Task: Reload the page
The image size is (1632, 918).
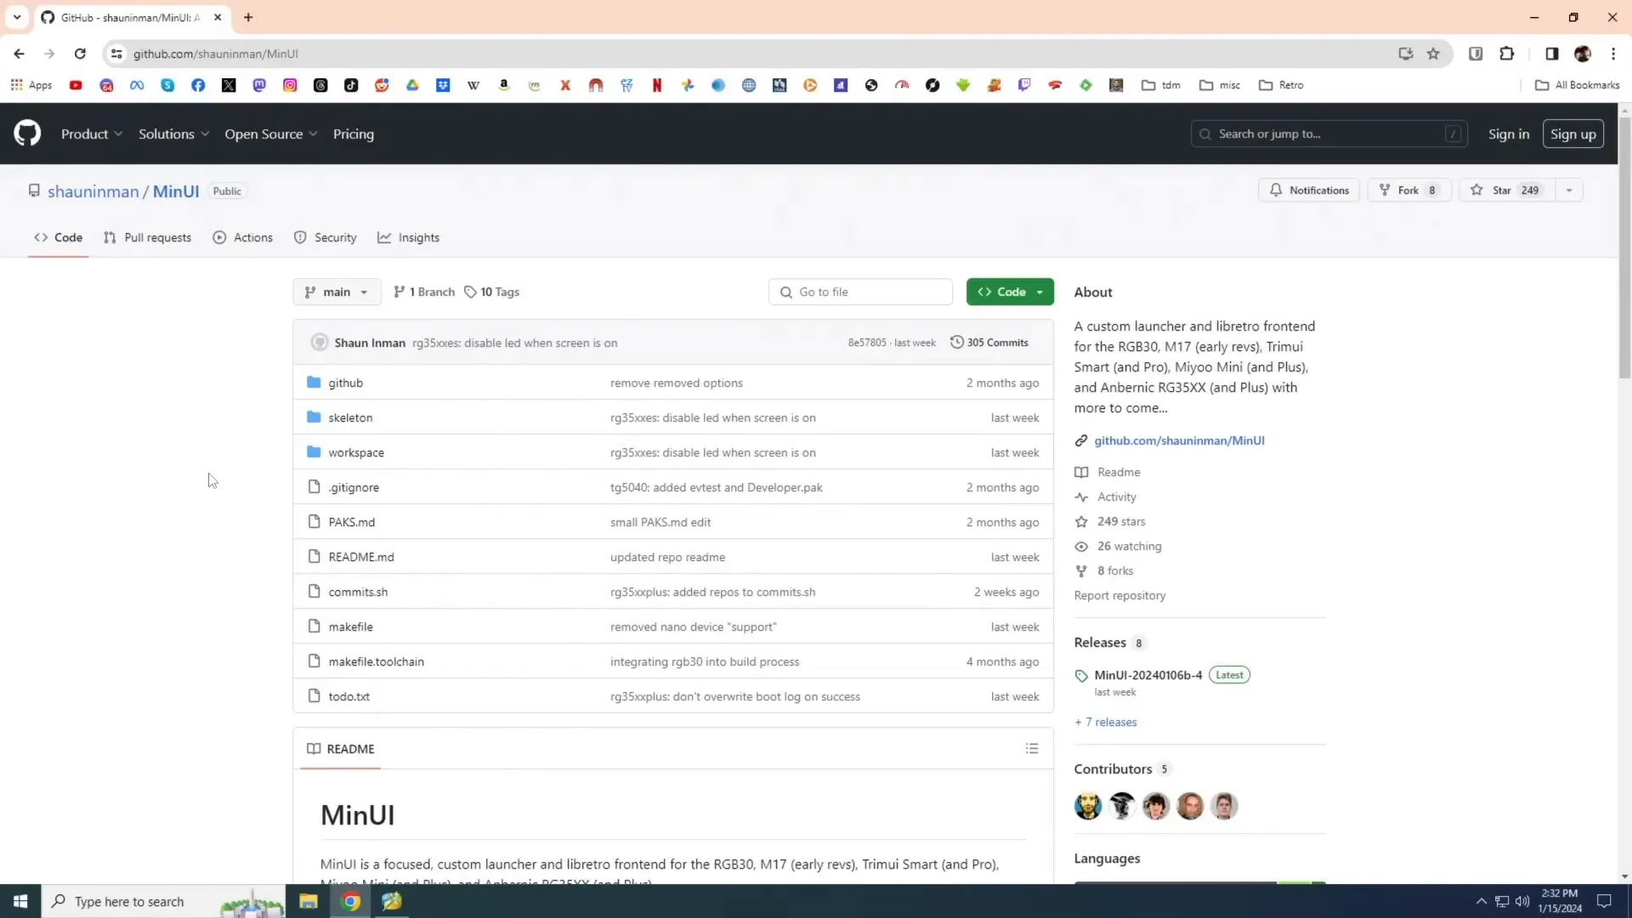Action: (x=80, y=54)
